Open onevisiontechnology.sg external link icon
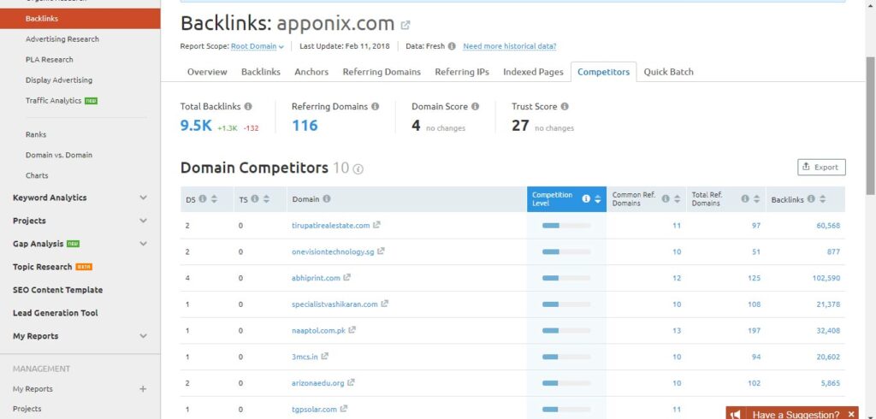 coord(381,251)
